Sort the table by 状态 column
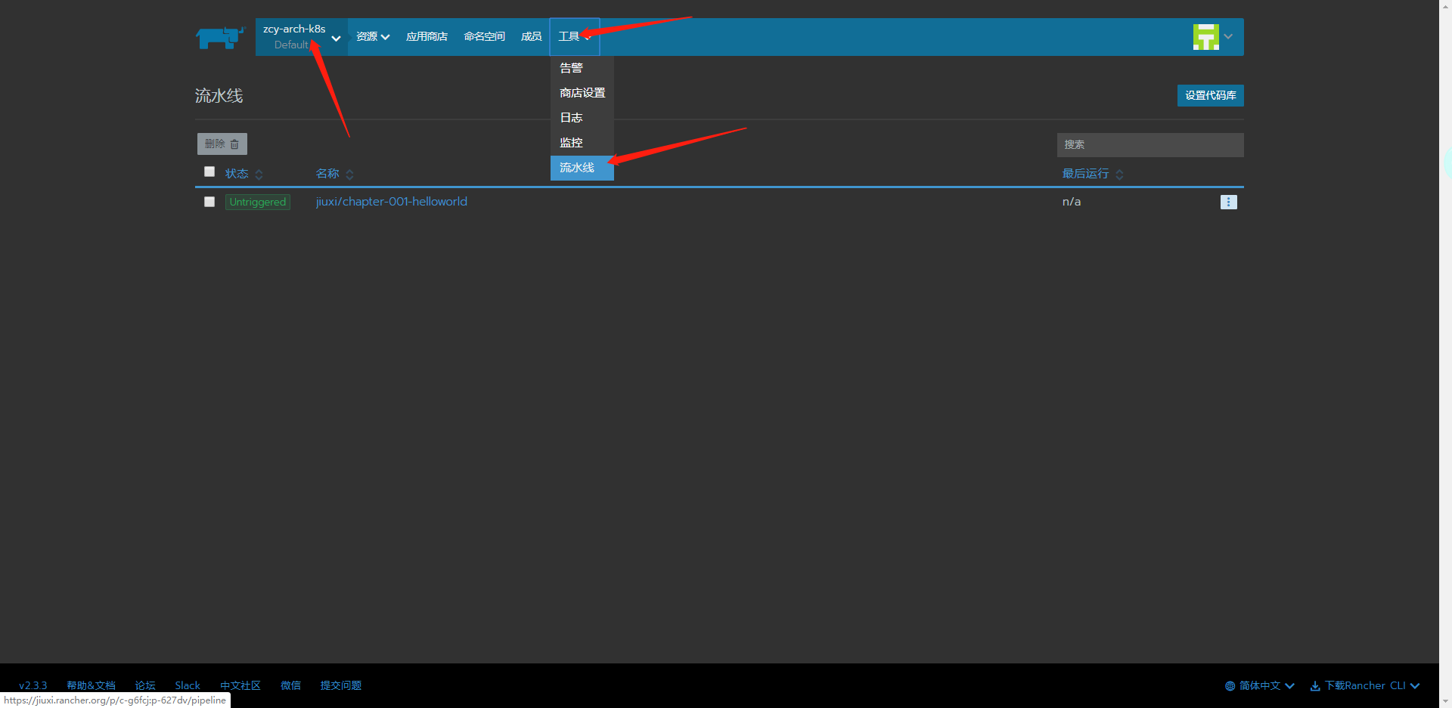 point(244,174)
